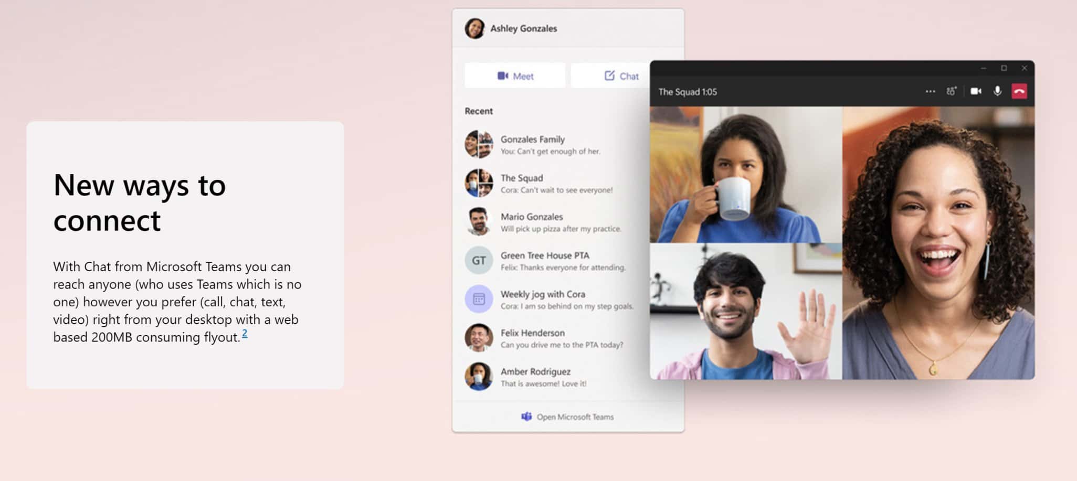Click Felix Henderson profile picture
The image size is (1077, 481).
click(479, 338)
